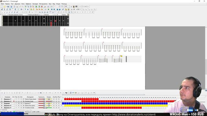207x116 pixels.
Task: Create a new file via toolbar icon
Action: [x=2, y=6]
